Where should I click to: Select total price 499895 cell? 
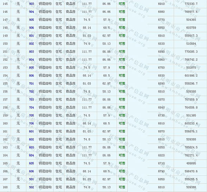(x=191, y=163)
